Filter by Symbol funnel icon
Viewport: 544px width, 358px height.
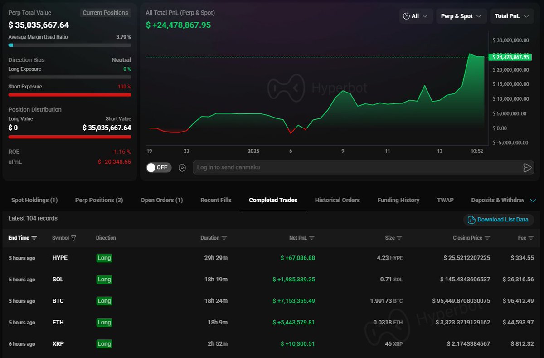[74, 238]
